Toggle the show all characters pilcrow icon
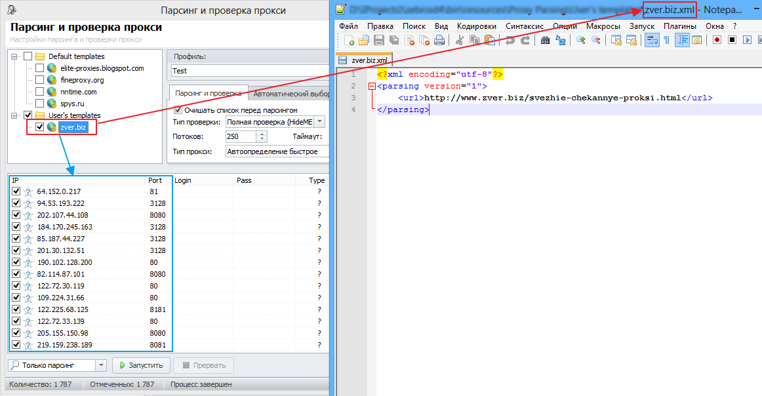The height and width of the screenshot is (396, 762). pos(667,40)
